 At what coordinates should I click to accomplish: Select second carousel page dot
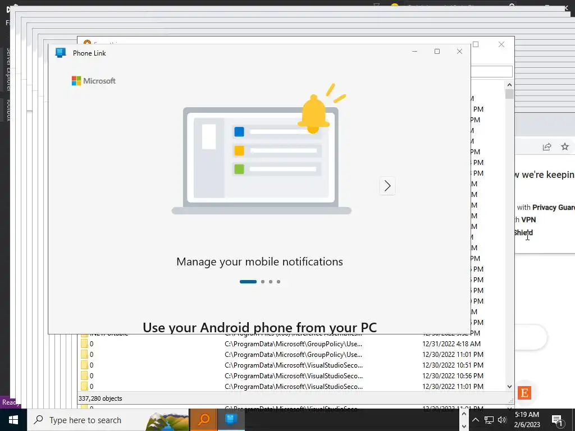click(x=263, y=282)
